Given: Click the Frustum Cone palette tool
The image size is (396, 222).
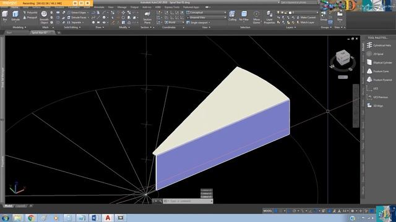Looking at the screenshot, I should point(378,72).
